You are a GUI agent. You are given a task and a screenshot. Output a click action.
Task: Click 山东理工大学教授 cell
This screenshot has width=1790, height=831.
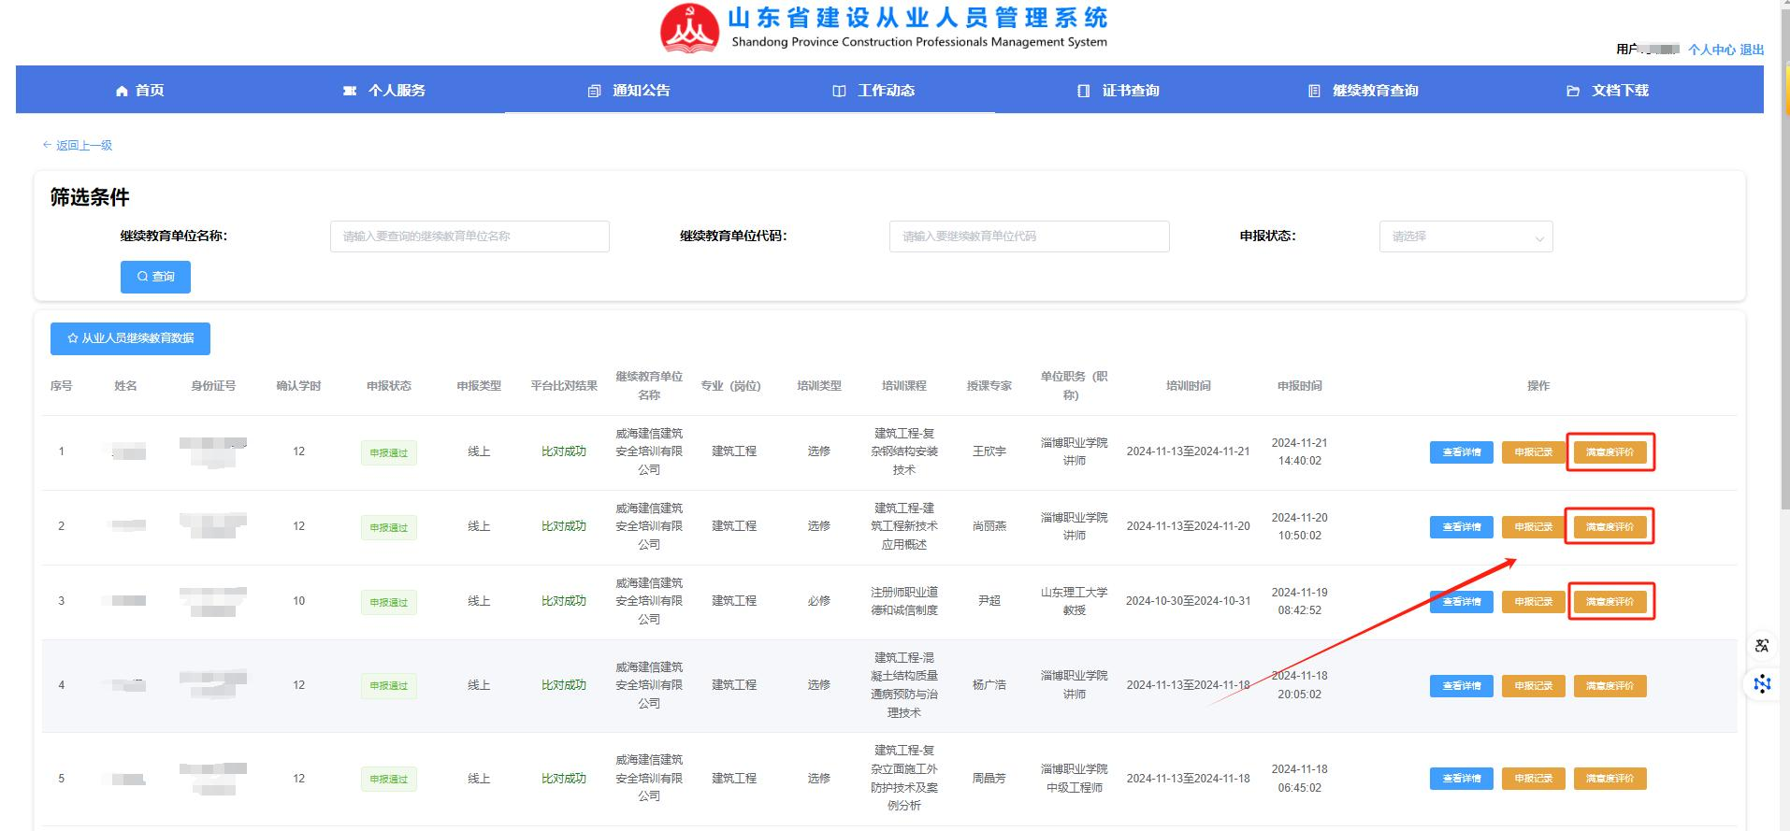click(1074, 601)
